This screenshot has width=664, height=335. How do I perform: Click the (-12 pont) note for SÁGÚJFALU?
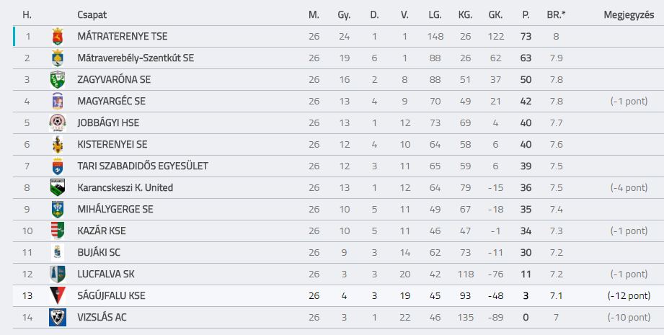click(x=629, y=295)
